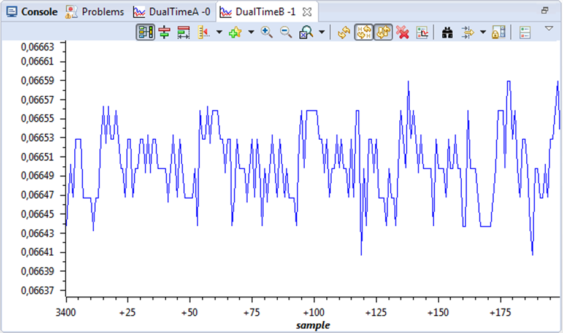Click y-axis label 0,06663
The width and height of the screenshot is (563, 333).
[x=37, y=47]
